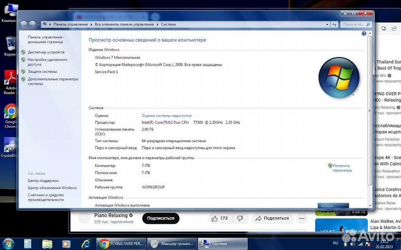Click 'Все элементы панели управления' breadcrumb
Screen dimensions: 401x250
124,24
